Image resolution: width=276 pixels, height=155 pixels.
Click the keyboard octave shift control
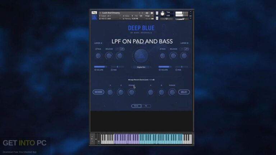click(92, 139)
